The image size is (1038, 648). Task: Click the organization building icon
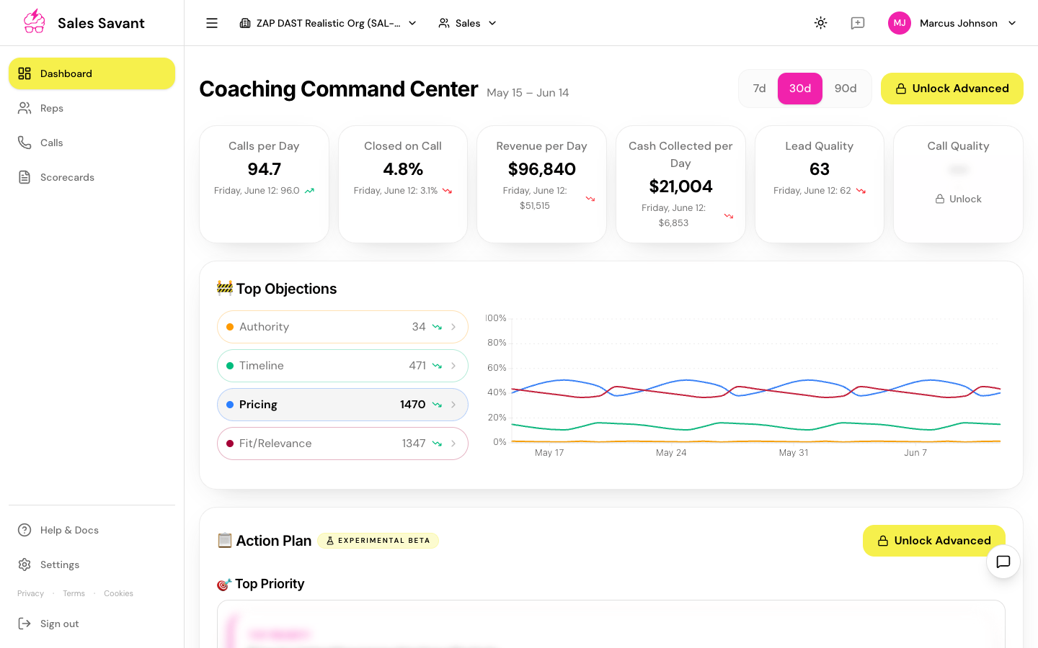245,23
